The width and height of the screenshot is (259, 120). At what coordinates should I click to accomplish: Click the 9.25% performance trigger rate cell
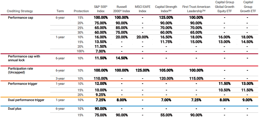point(101,95)
